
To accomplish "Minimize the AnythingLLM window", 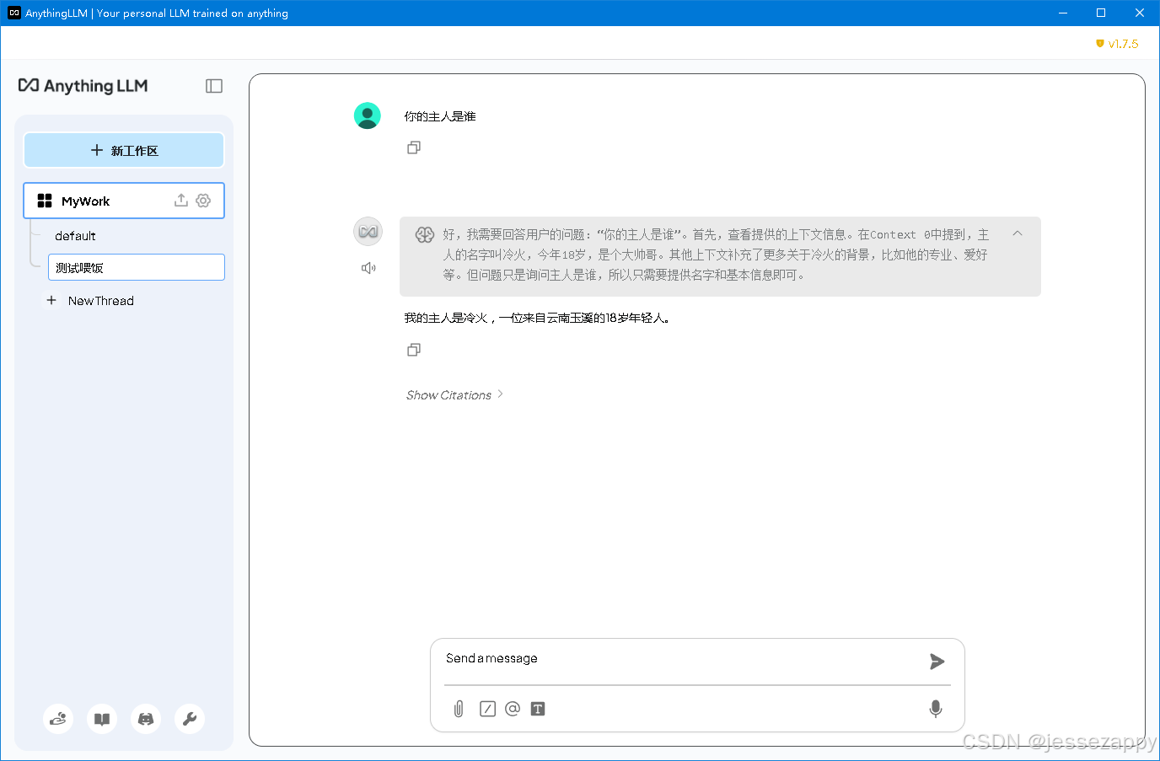I will click(1063, 13).
